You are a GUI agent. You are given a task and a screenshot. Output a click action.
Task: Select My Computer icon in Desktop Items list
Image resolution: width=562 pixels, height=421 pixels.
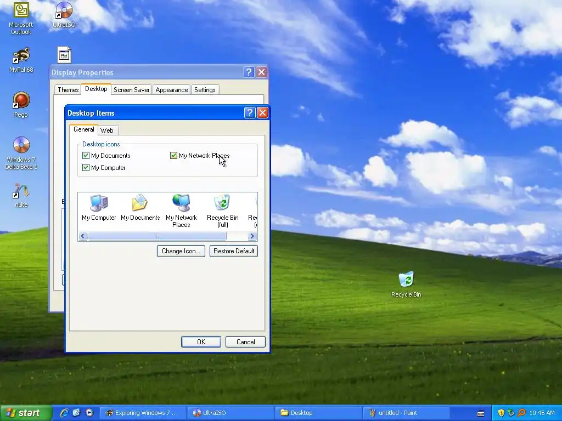pyautogui.click(x=99, y=208)
